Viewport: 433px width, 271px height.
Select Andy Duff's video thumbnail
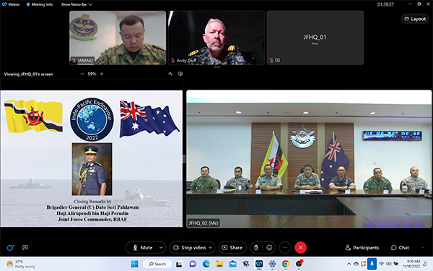pyautogui.click(x=216, y=38)
